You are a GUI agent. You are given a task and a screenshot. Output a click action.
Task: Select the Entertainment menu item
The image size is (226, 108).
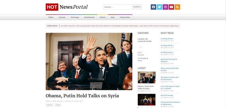(x=89, y=17)
